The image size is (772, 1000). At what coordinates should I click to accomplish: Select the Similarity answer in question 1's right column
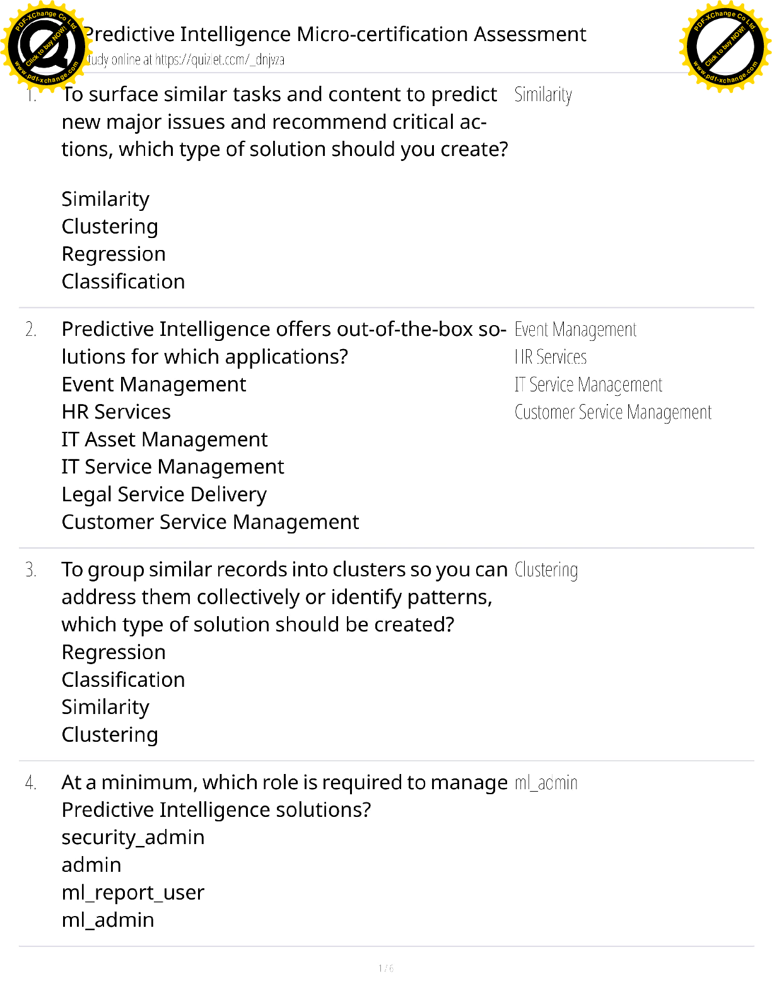(543, 95)
